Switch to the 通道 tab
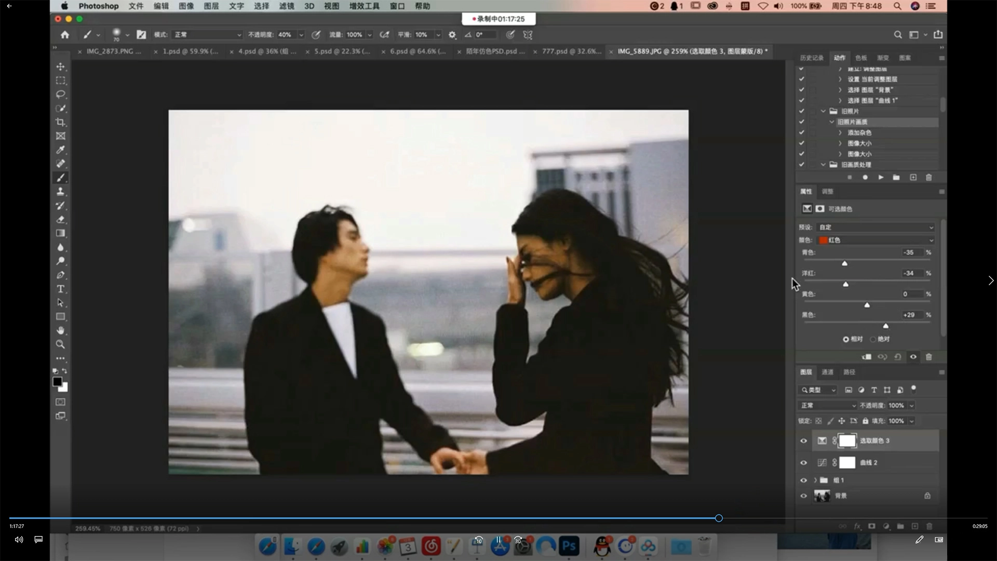Screen dimensions: 997x561 [827, 372]
